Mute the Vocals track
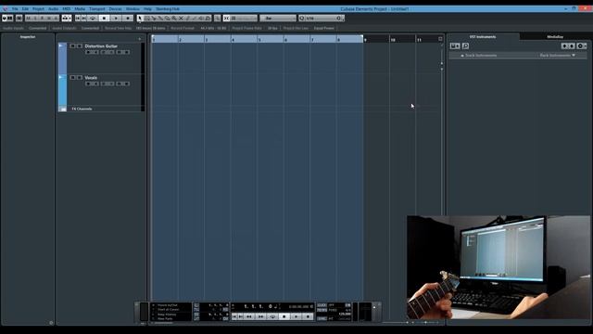Viewport: 593px width, 334px height. click(x=72, y=78)
